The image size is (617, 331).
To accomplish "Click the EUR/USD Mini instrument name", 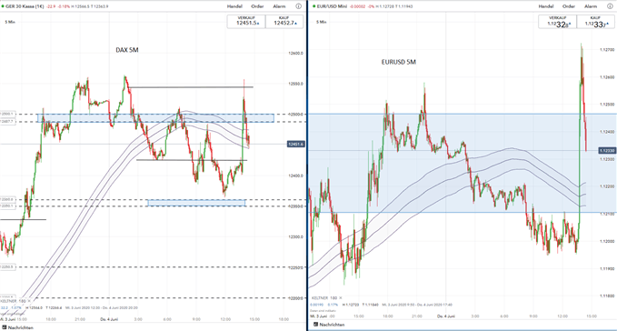I will pos(332,6).
